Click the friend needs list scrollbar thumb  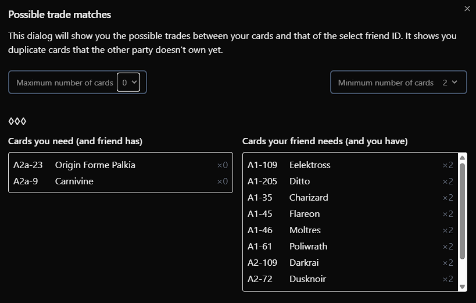(463, 211)
